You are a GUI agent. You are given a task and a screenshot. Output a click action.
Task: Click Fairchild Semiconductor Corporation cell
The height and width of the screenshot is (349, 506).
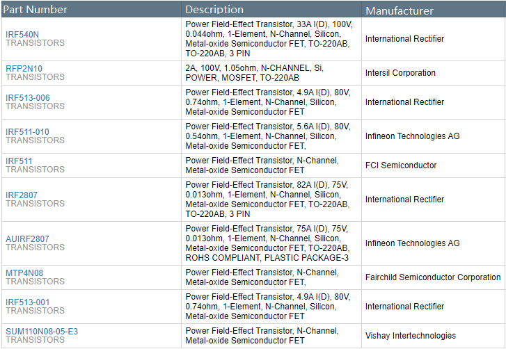pos(432,277)
